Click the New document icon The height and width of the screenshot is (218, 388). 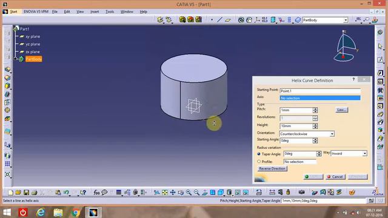pos(10,193)
